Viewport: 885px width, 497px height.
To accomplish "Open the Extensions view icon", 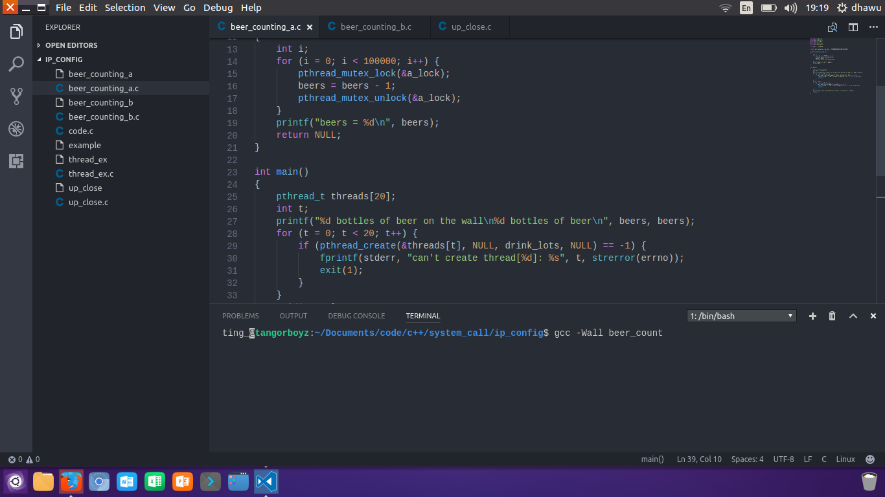I will 16,161.
